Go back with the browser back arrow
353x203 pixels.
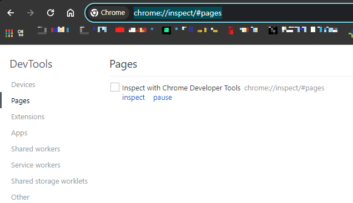point(11,13)
